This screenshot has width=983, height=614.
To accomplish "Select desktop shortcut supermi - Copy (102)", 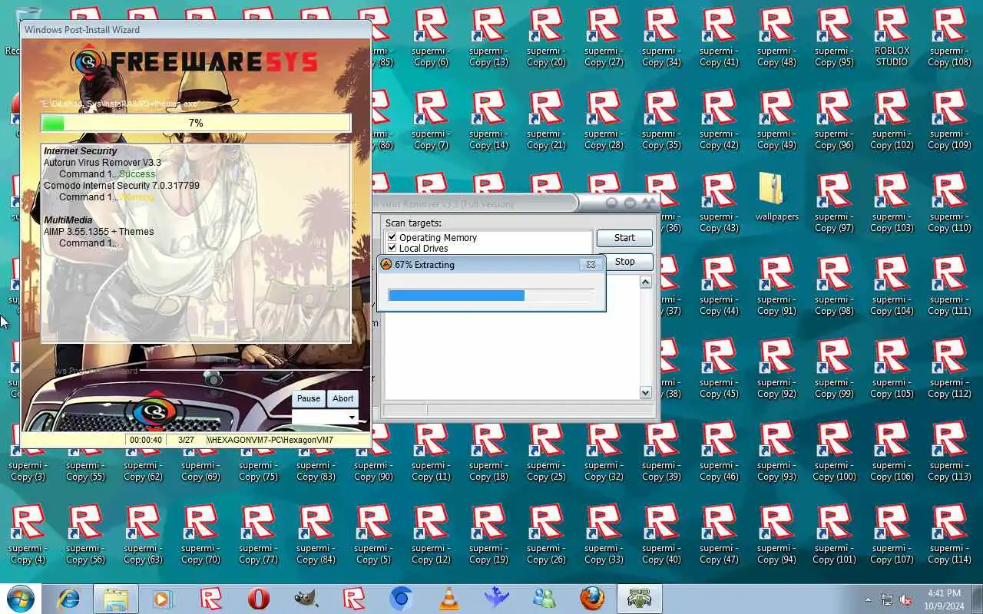I will [x=892, y=120].
